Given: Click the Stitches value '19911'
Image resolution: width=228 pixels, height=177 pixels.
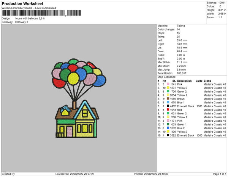Looking at the screenshot, I should tap(222, 3).
